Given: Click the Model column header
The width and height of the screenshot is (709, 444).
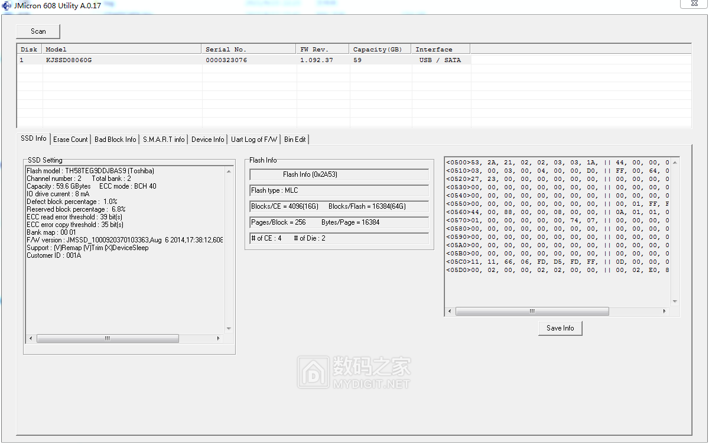Looking at the screenshot, I should (x=56, y=50).
